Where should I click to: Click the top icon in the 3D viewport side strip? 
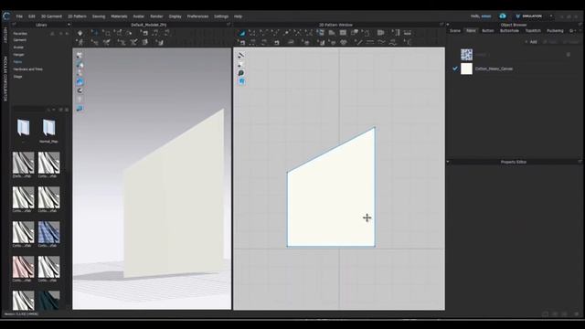click(80, 56)
